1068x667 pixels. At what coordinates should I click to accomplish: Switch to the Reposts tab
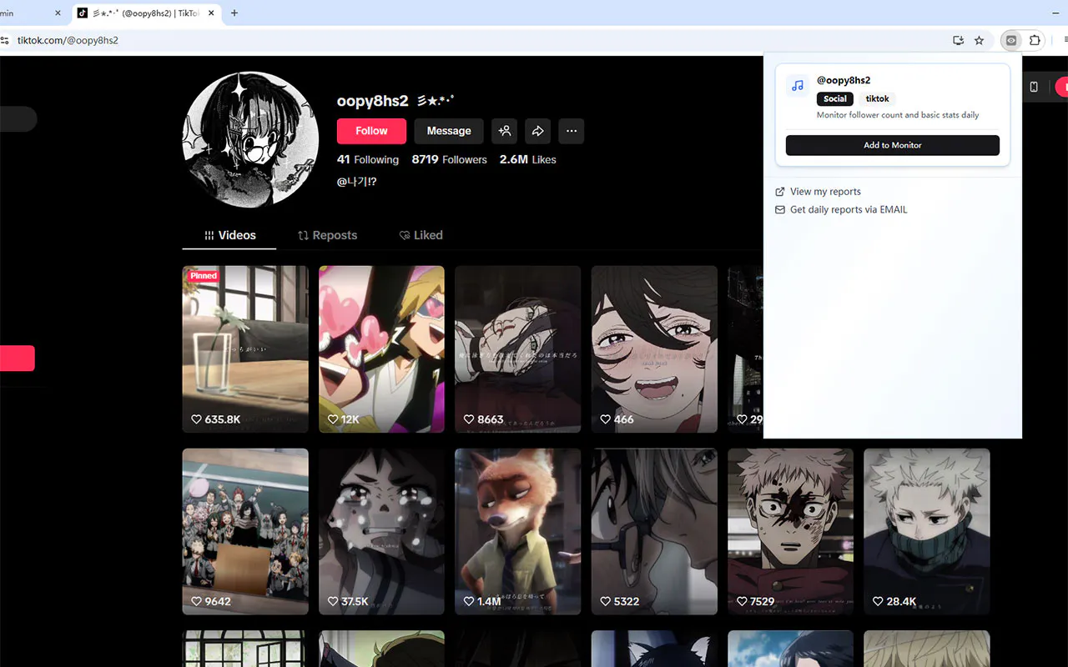pos(327,235)
